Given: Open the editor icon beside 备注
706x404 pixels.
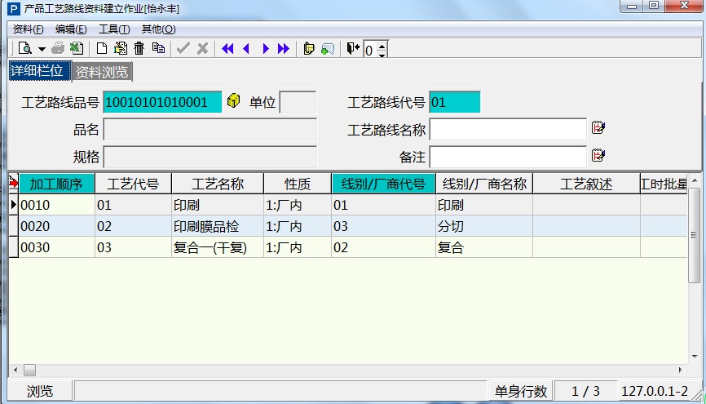Looking at the screenshot, I should pos(598,156).
